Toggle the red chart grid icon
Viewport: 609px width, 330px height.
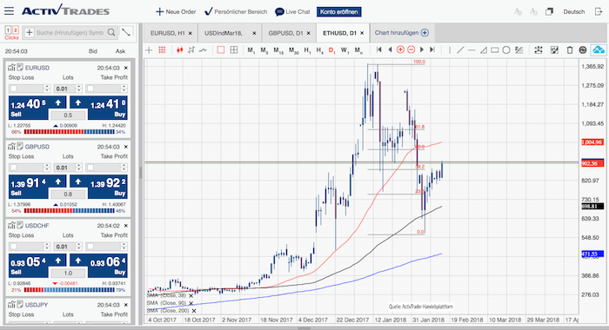[x=162, y=50]
